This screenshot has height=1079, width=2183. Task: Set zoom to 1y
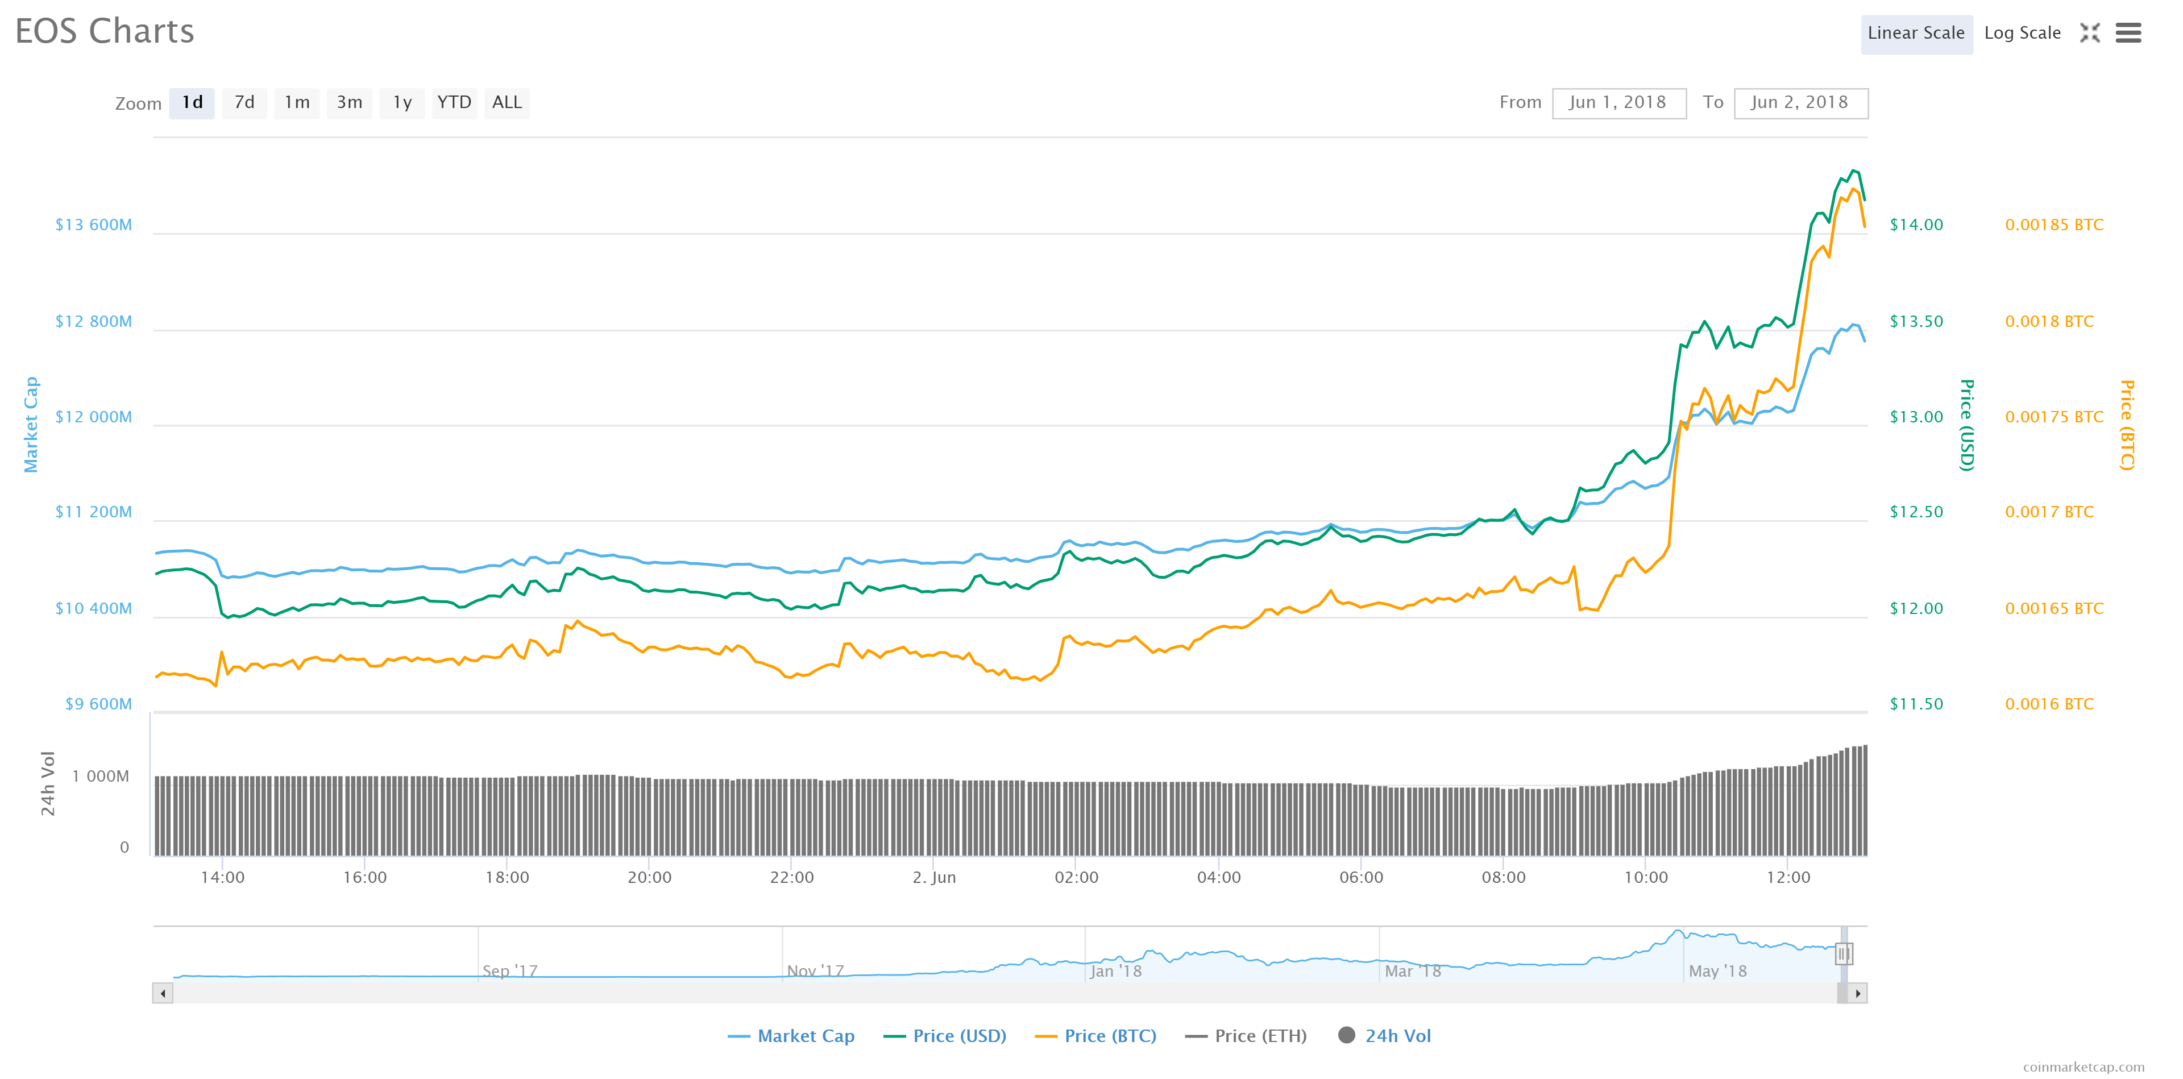click(402, 103)
